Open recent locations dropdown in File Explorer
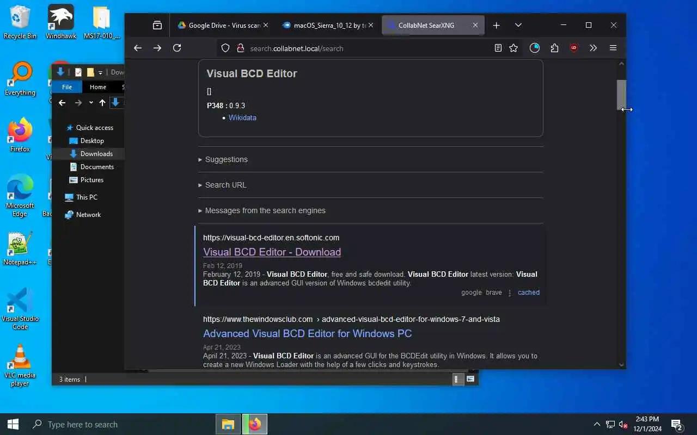The height and width of the screenshot is (435, 697). (91, 103)
